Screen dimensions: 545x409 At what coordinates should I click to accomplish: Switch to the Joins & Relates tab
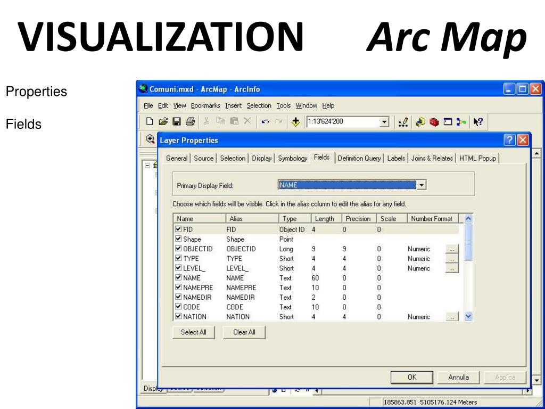432,158
